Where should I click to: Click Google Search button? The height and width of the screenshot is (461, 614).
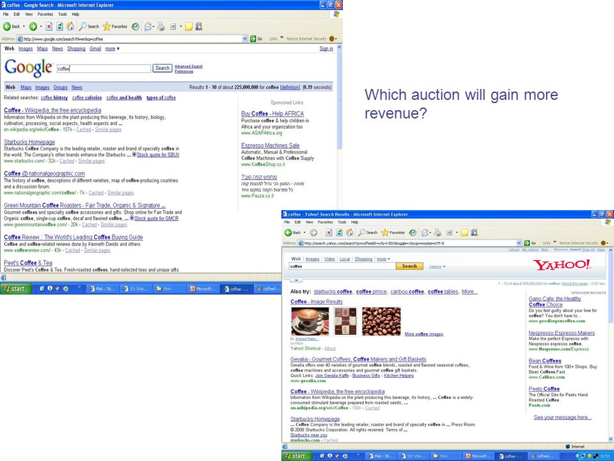pyautogui.click(x=162, y=69)
